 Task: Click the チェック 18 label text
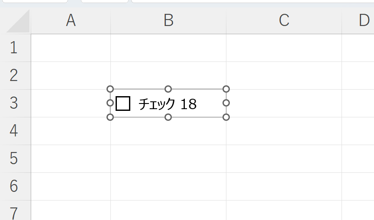(168, 104)
